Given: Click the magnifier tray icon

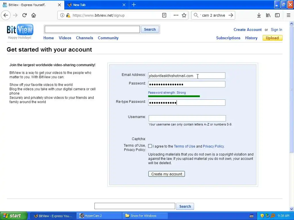Looking at the screenshot, I should (273, 216).
